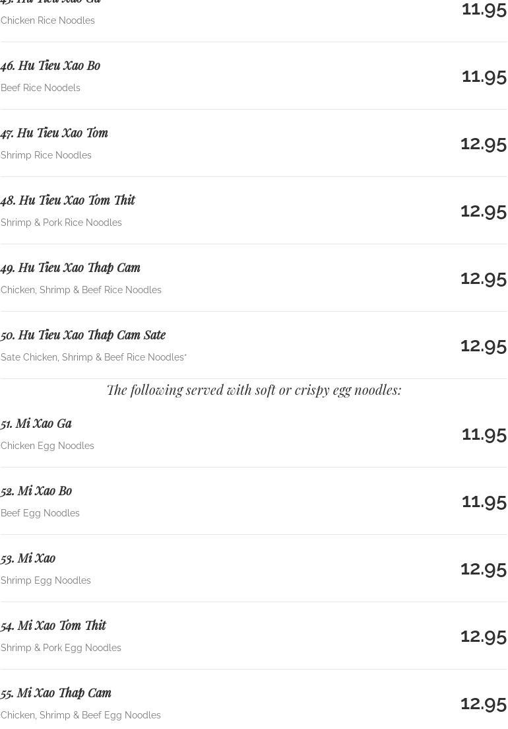Open the "55. Mi Xao Thap Cam" item
508x729 pixels.
[56, 693]
